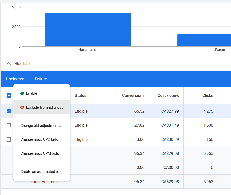Screen dimensions: 231x195
Task: Choose Enable from the Edit menu
Action: [42, 93]
